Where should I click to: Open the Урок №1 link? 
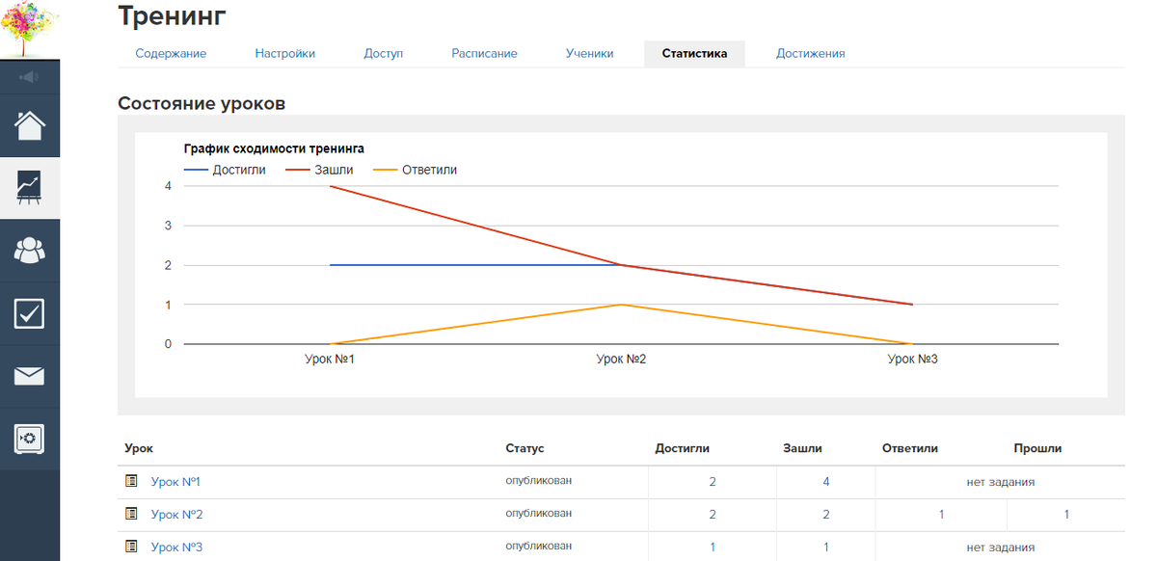pyautogui.click(x=175, y=482)
